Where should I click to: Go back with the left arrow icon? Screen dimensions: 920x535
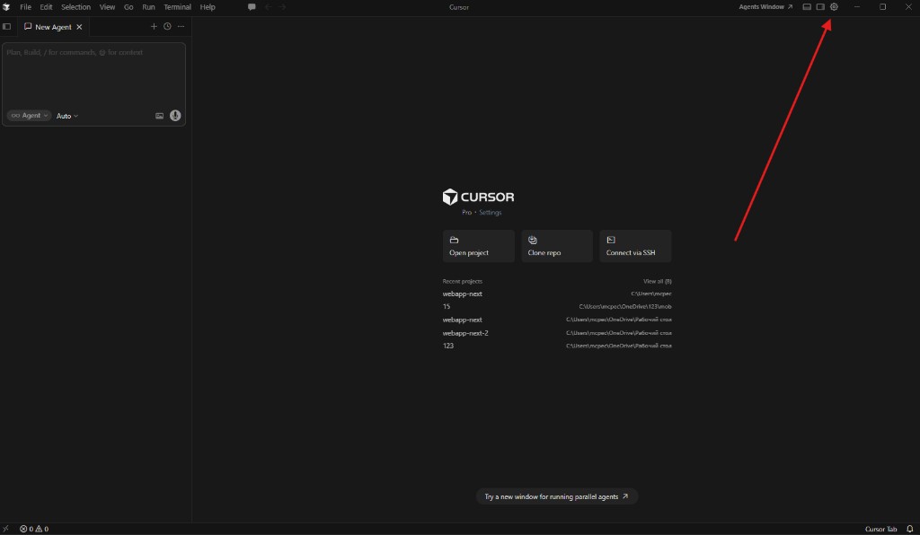click(268, 7)
